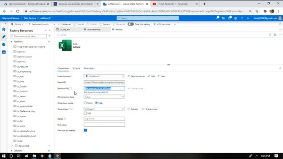This screenshot has height=159, width=283.
Task: Click Cortana search circle on taskbar
Action: coord(11,156)
